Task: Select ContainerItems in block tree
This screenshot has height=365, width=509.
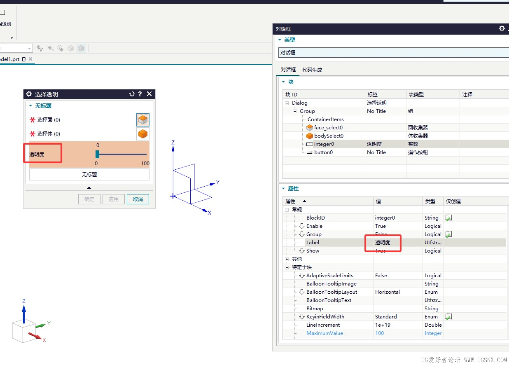Action: pyautogui.click(x=326, y=119)
